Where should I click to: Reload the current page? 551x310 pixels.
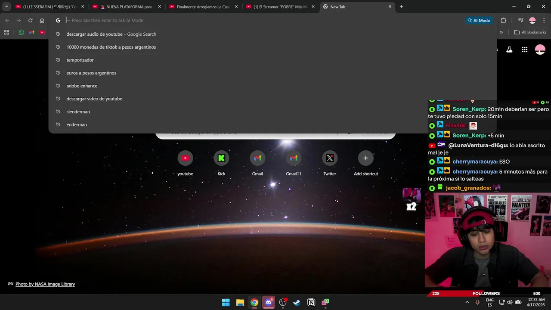click(x=30, y=20)
